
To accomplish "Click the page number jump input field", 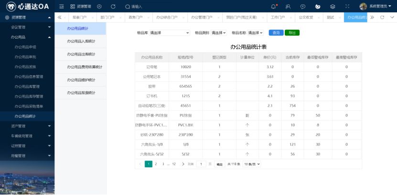I will [x=201, y=164].
